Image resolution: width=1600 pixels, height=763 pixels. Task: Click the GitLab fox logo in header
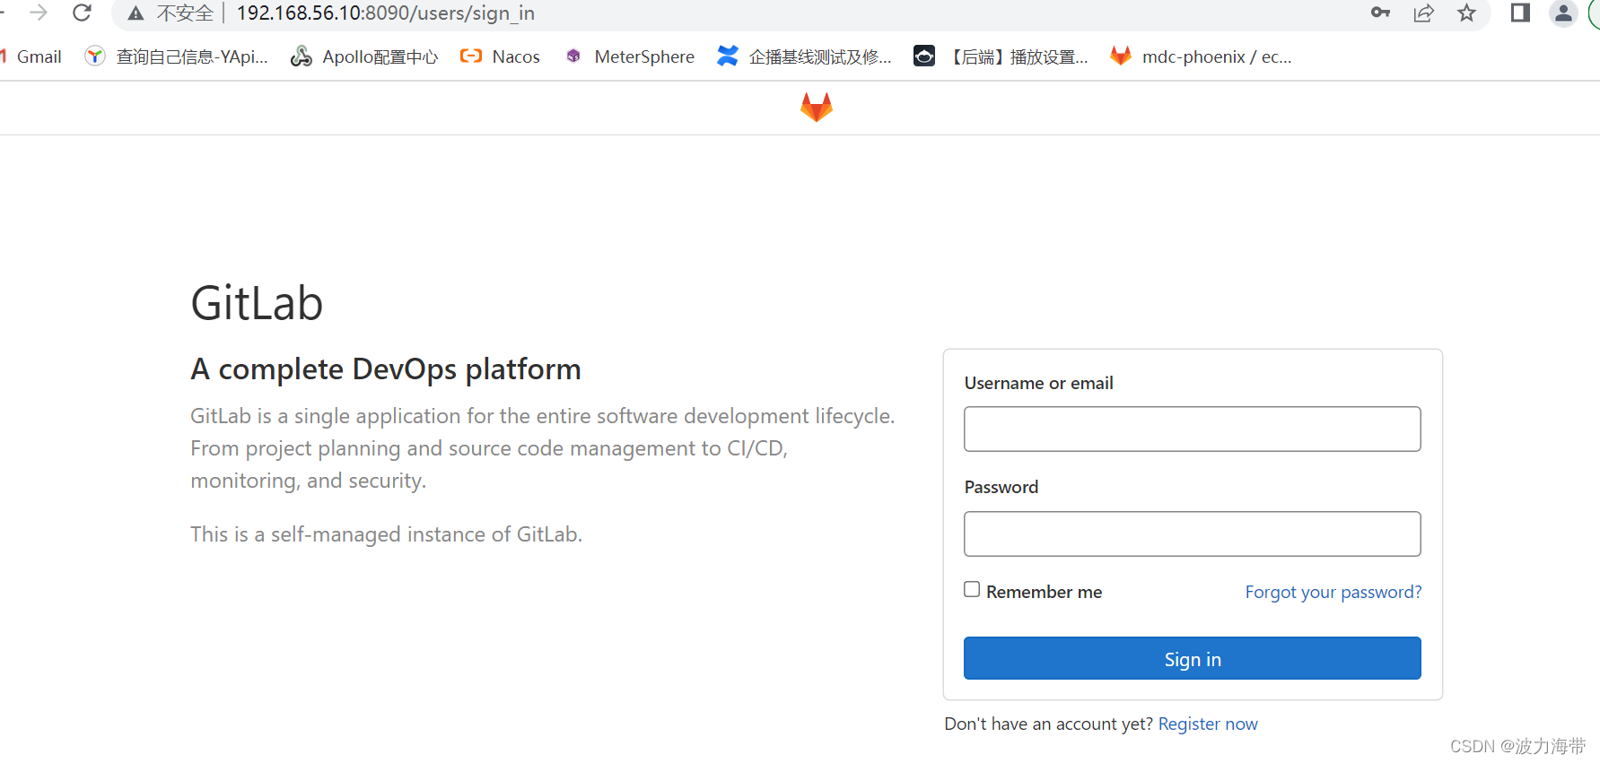[x=817, y=108]
